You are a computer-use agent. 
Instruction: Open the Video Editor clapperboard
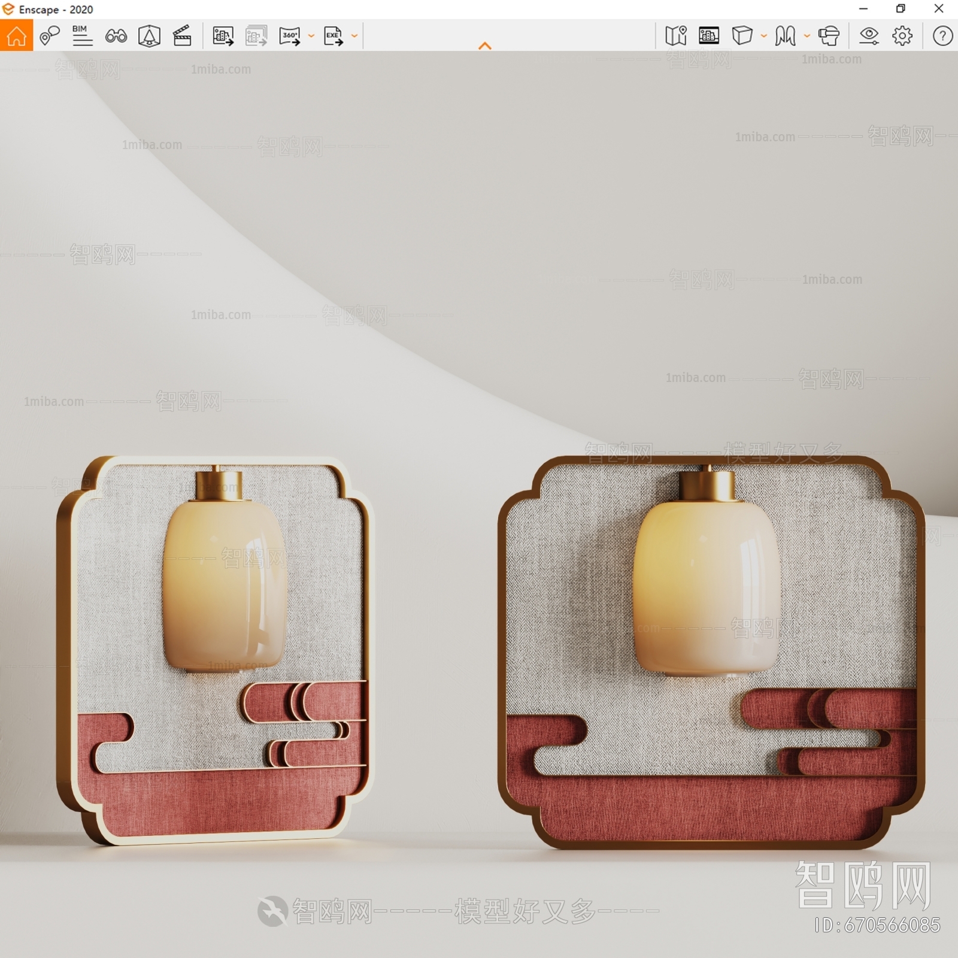pyautogui.click(x=182, y=36)
